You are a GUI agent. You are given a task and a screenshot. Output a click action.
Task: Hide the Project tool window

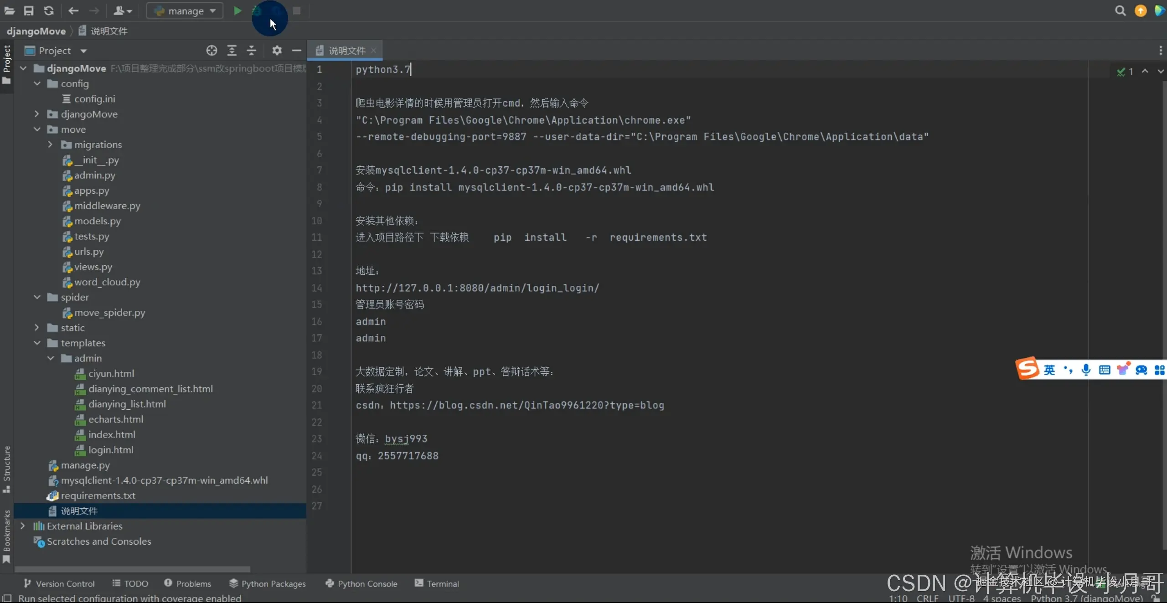click(x=296, y=51)
